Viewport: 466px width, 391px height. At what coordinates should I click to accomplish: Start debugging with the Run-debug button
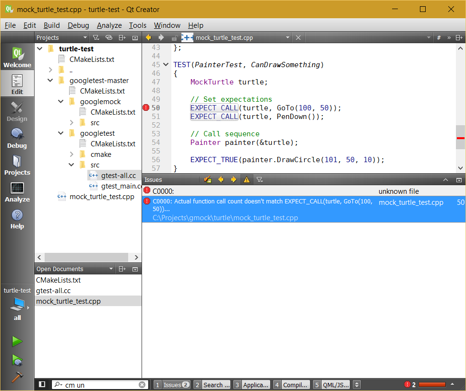point(17,360)
